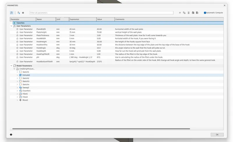Collapse the Model Parameters section
The image size is (233, 142).
[x=11, y=66]
